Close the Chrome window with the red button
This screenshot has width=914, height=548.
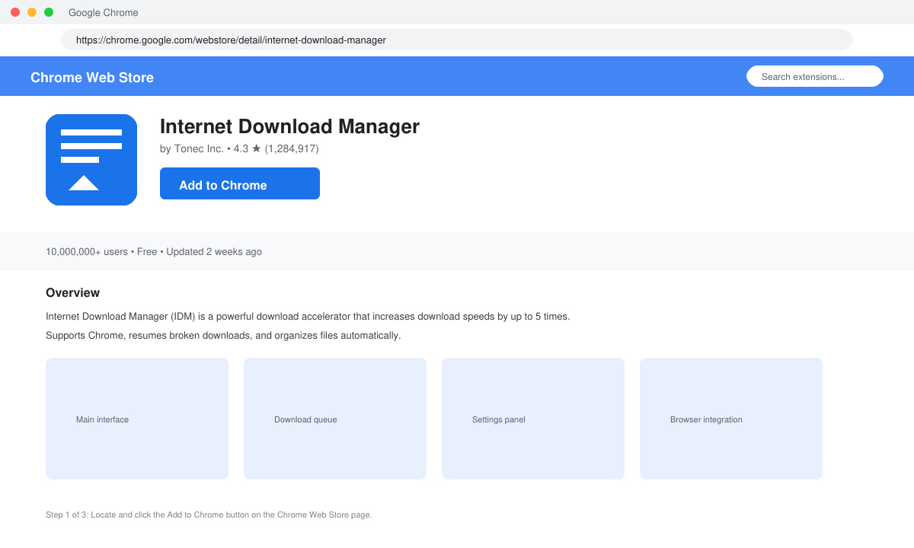[x=15, y=12]
